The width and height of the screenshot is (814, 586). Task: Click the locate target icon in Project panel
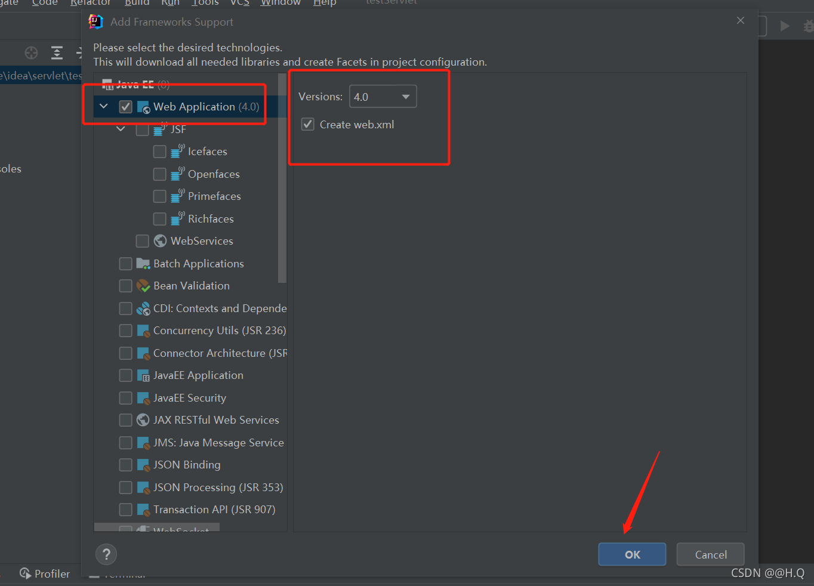pyautogui.click(x=31, y=53)
